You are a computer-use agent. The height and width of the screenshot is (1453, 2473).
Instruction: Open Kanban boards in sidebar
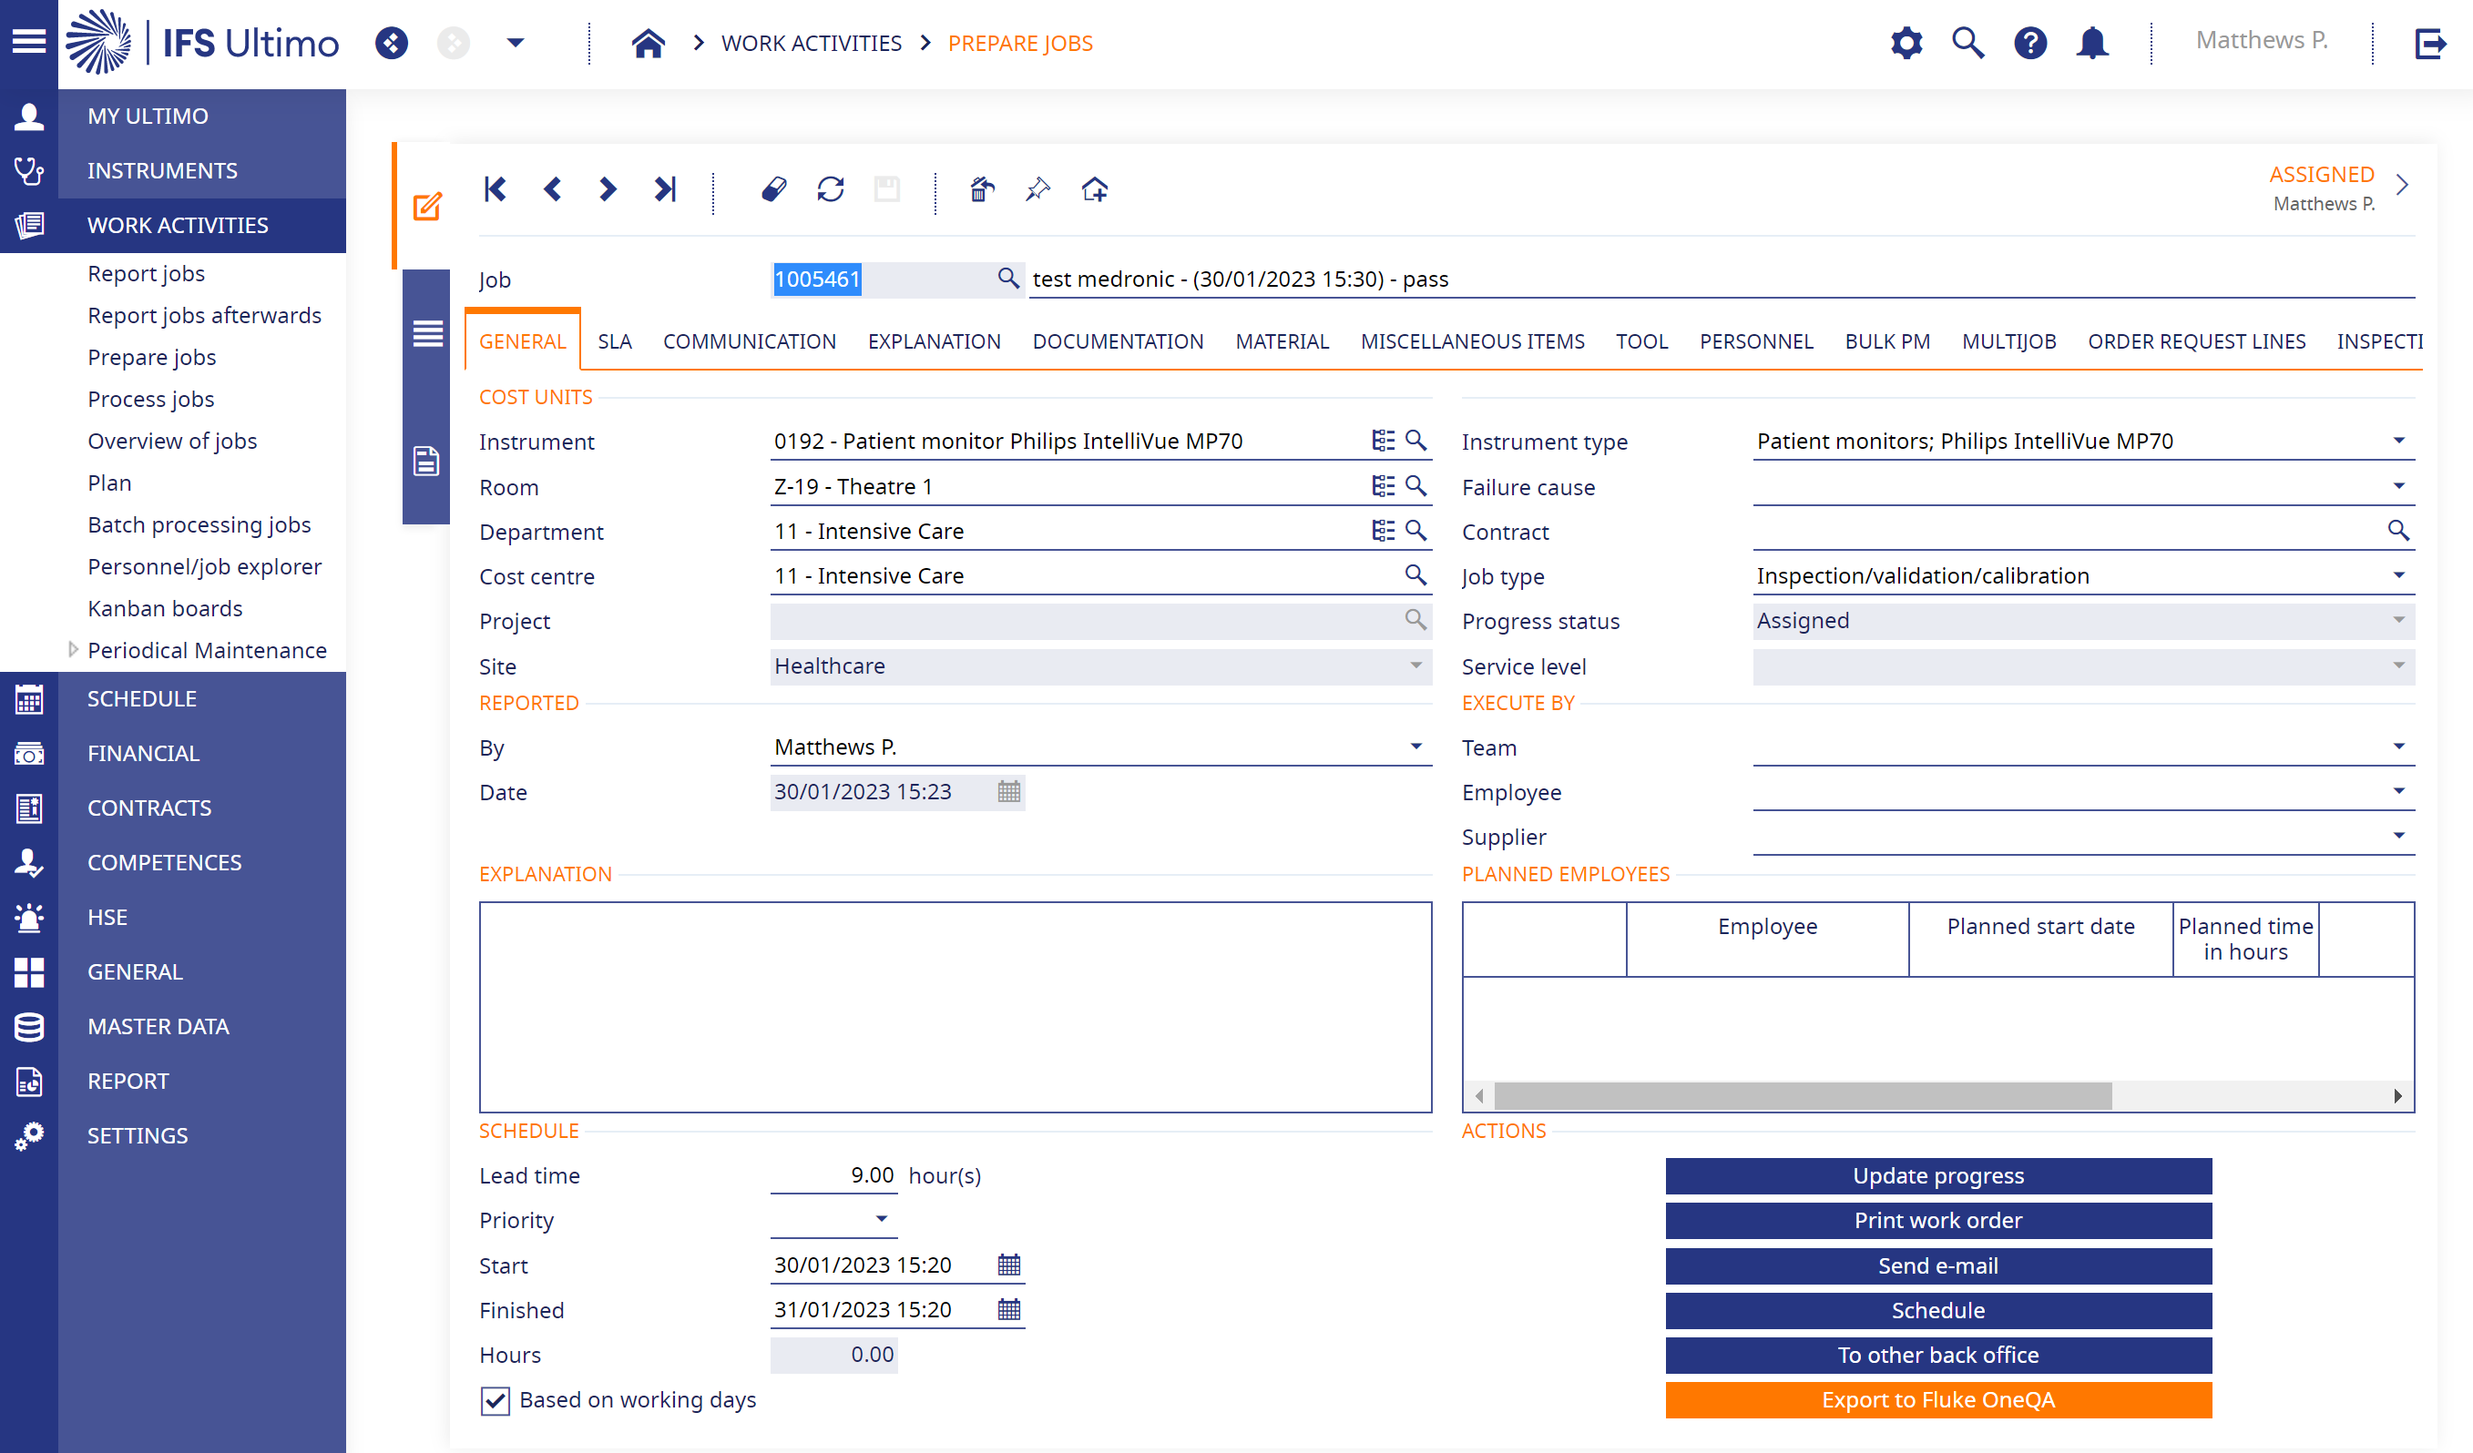(165, 608)
